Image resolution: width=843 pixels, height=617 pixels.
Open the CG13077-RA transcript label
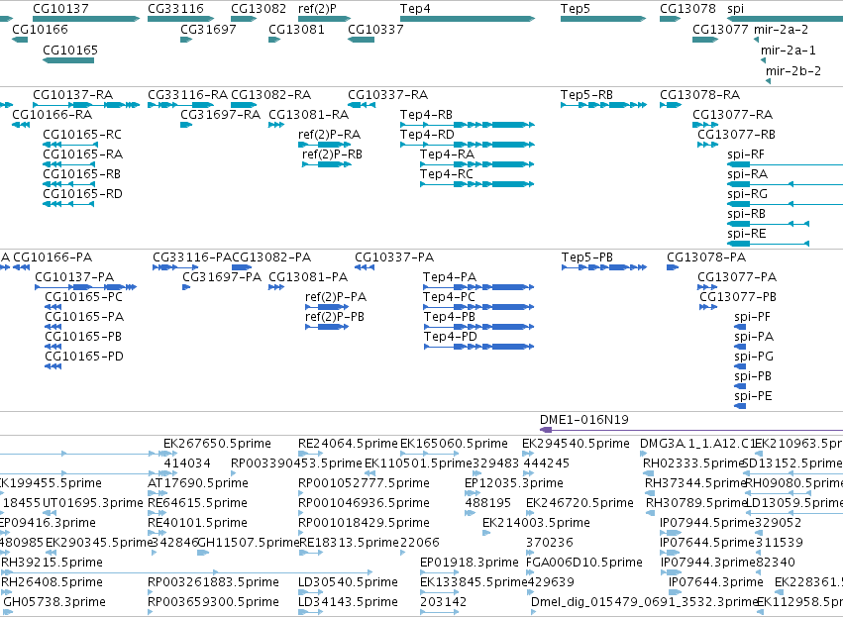point(732,115)
